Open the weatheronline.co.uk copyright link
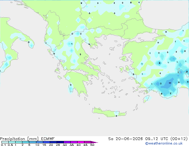The width and height of the screenshot is (189, 146). point(164,143)
